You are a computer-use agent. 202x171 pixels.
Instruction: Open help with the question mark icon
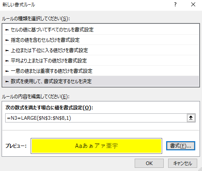click(x=175, y=4)
